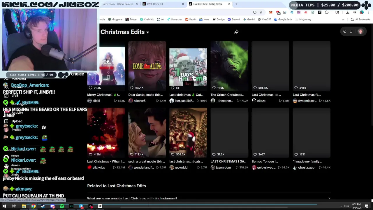The height and width of the screenshot is (210, 373).
Task: Open Steam from the taskbar
Action: click(43, 206)
